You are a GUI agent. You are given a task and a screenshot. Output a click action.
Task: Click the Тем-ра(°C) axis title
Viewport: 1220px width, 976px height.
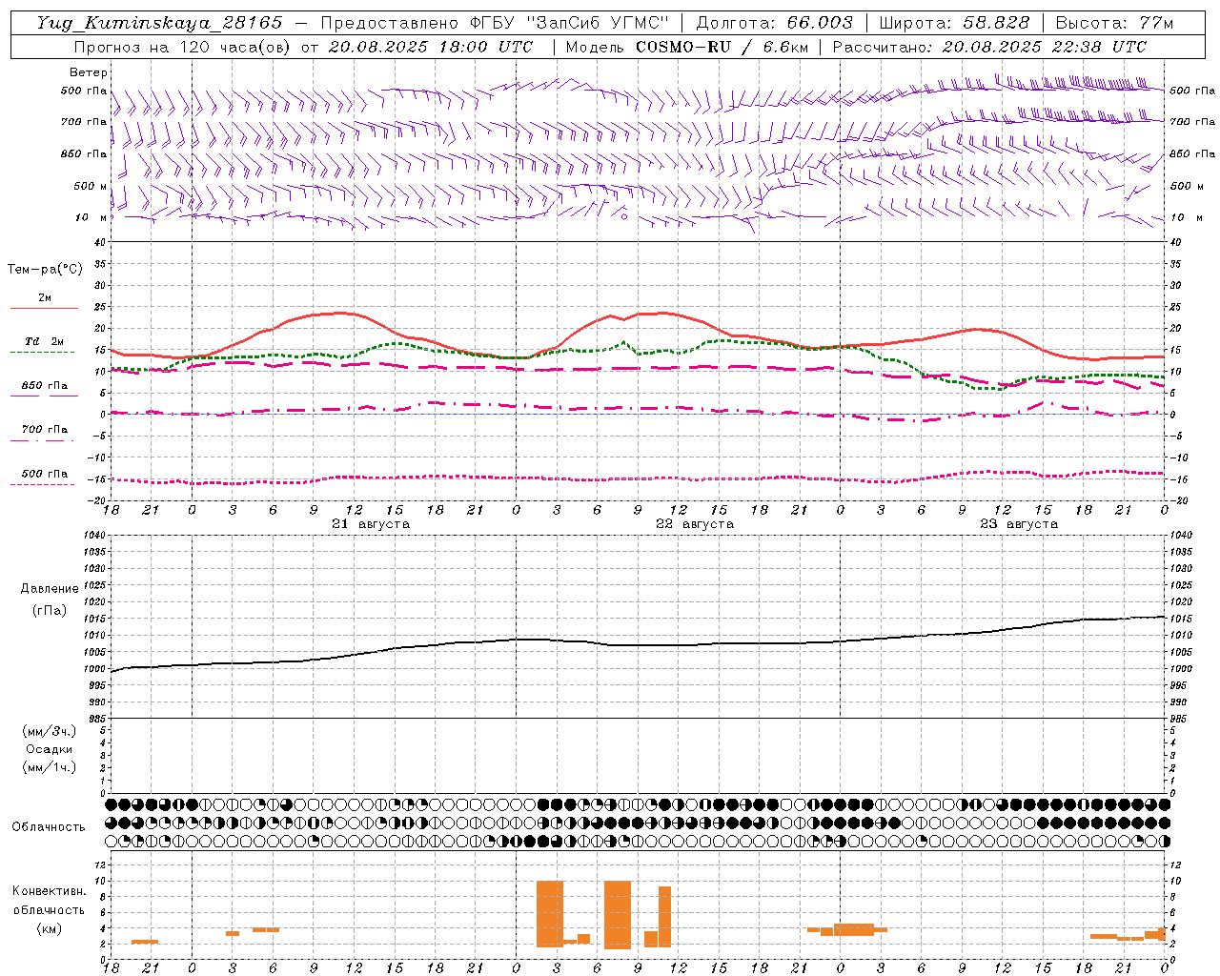coord(45,270)
